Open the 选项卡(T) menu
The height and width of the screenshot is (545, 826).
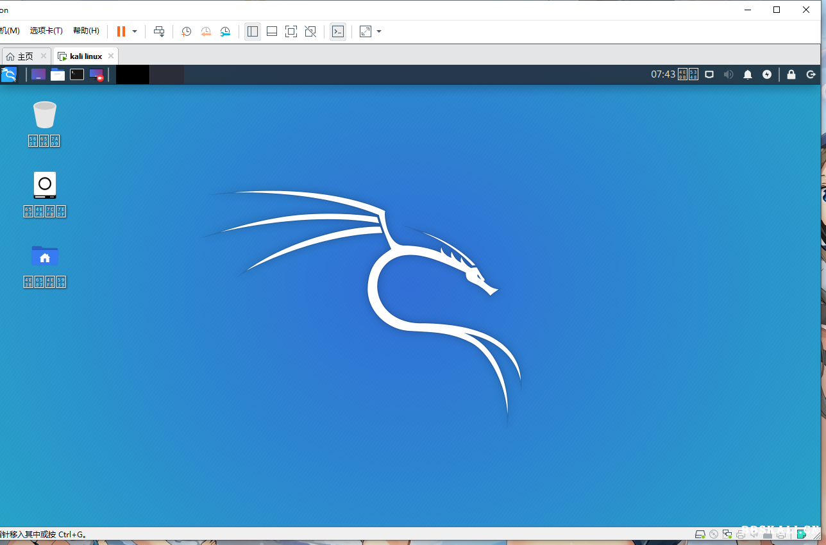pyautogui.click(x=46, y=31)
